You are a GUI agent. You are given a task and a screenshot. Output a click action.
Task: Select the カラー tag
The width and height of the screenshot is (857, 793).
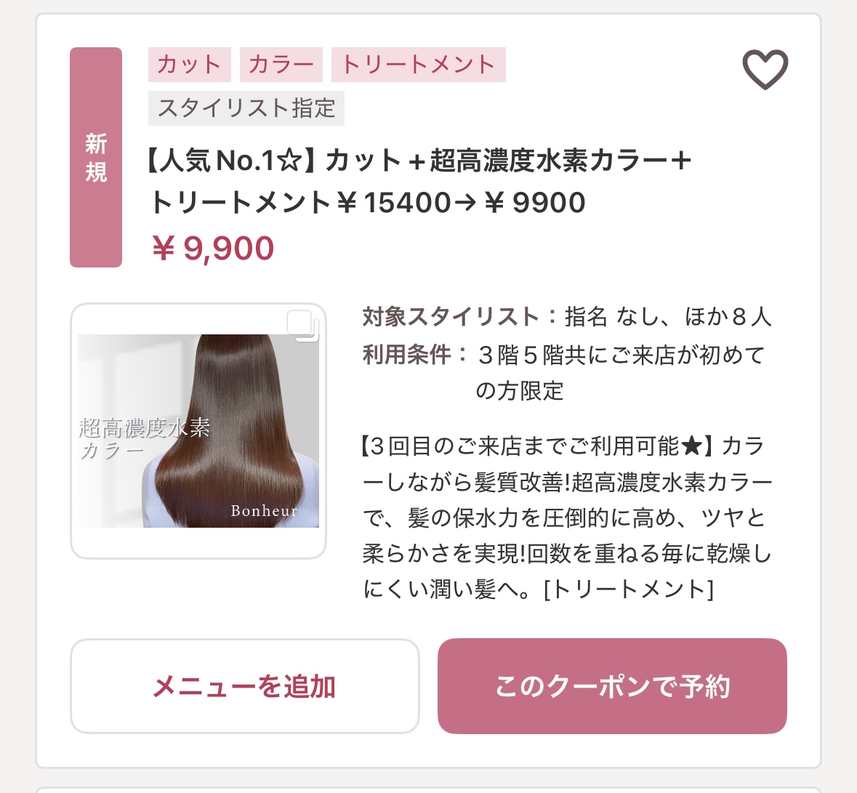coord(281,65)
